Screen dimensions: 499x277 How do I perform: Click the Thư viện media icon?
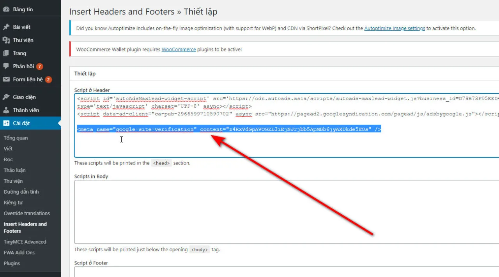click(6, 40)
